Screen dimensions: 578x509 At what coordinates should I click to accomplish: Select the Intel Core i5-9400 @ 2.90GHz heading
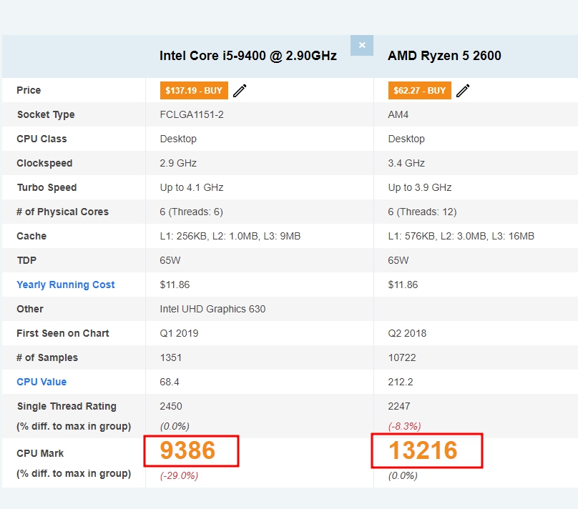tap(248, 56)
